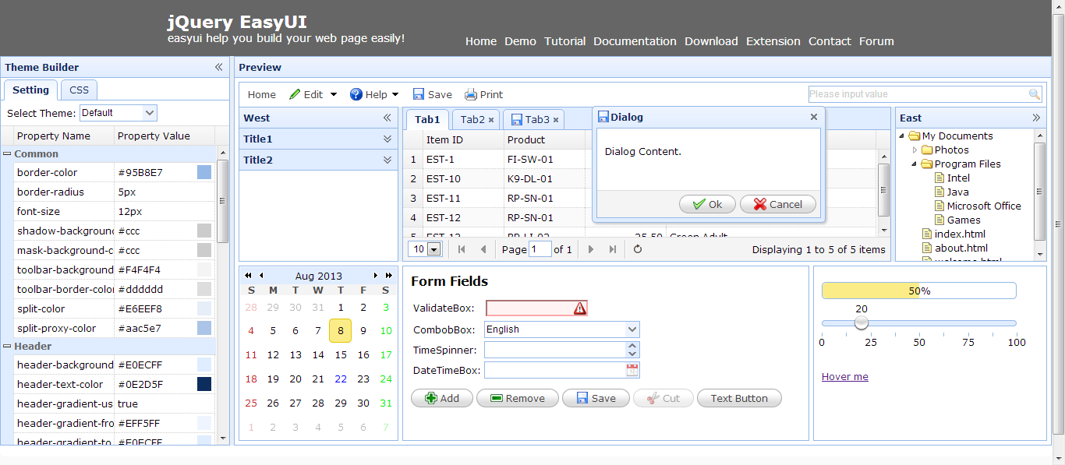This screenshot has height=465, width=1065.
Task: Collapse the Program Files folder
Action: pos(915,164)
